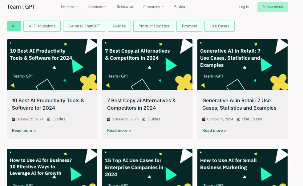Open the Enterprise page

pyautogui.click(x=125, y=6)
